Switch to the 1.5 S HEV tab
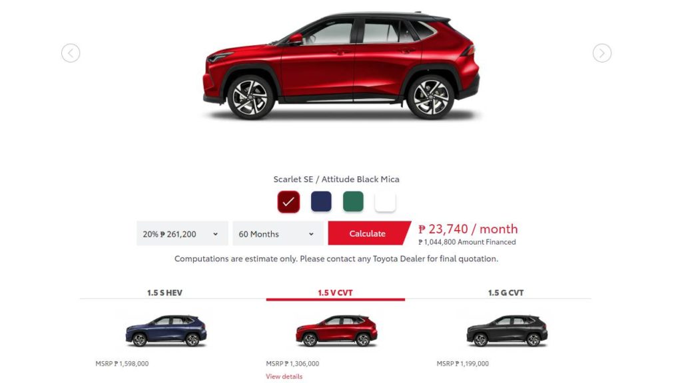Viewport: 682px width, 383px height. point(165,293)
